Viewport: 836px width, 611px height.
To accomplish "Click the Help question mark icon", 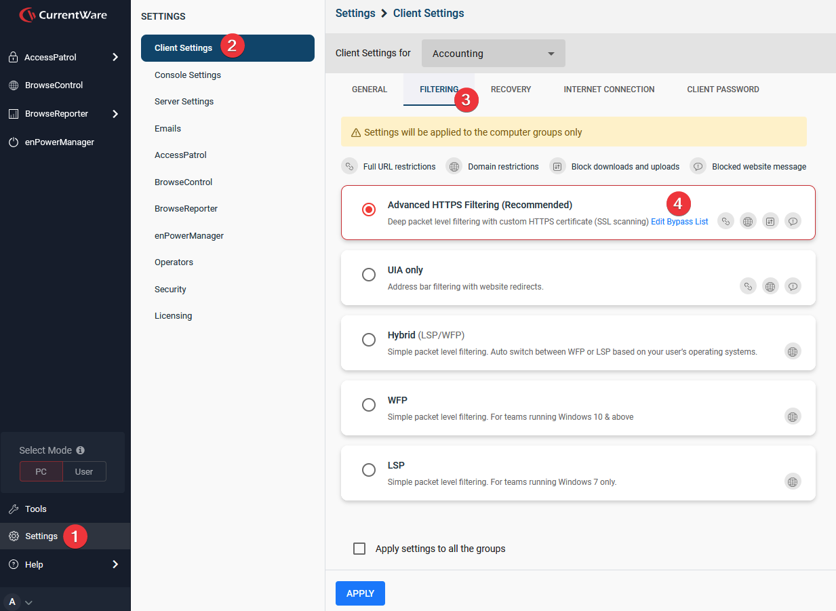I will pos(14,565).
